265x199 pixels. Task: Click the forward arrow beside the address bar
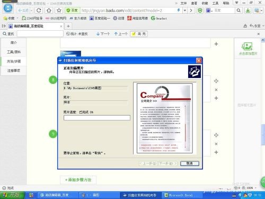[191, 11]
